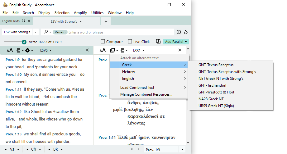Screen dimensions: 287x154
Task: Add a new tab with plus button
Action: (x=106, y=21)
